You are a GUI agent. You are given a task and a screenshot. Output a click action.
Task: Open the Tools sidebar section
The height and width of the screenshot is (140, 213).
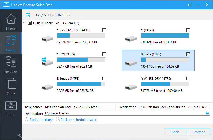pyautogui.click(x=11, y=108)
